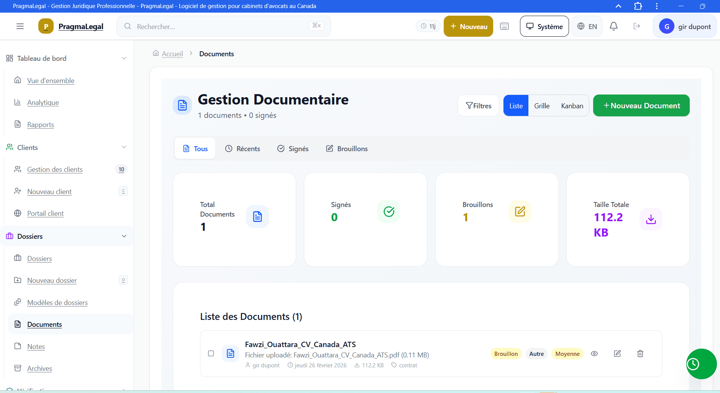Collapse the Clients section chevron
The height and width of the screenshot is (393, 720).
coord(124,147)
